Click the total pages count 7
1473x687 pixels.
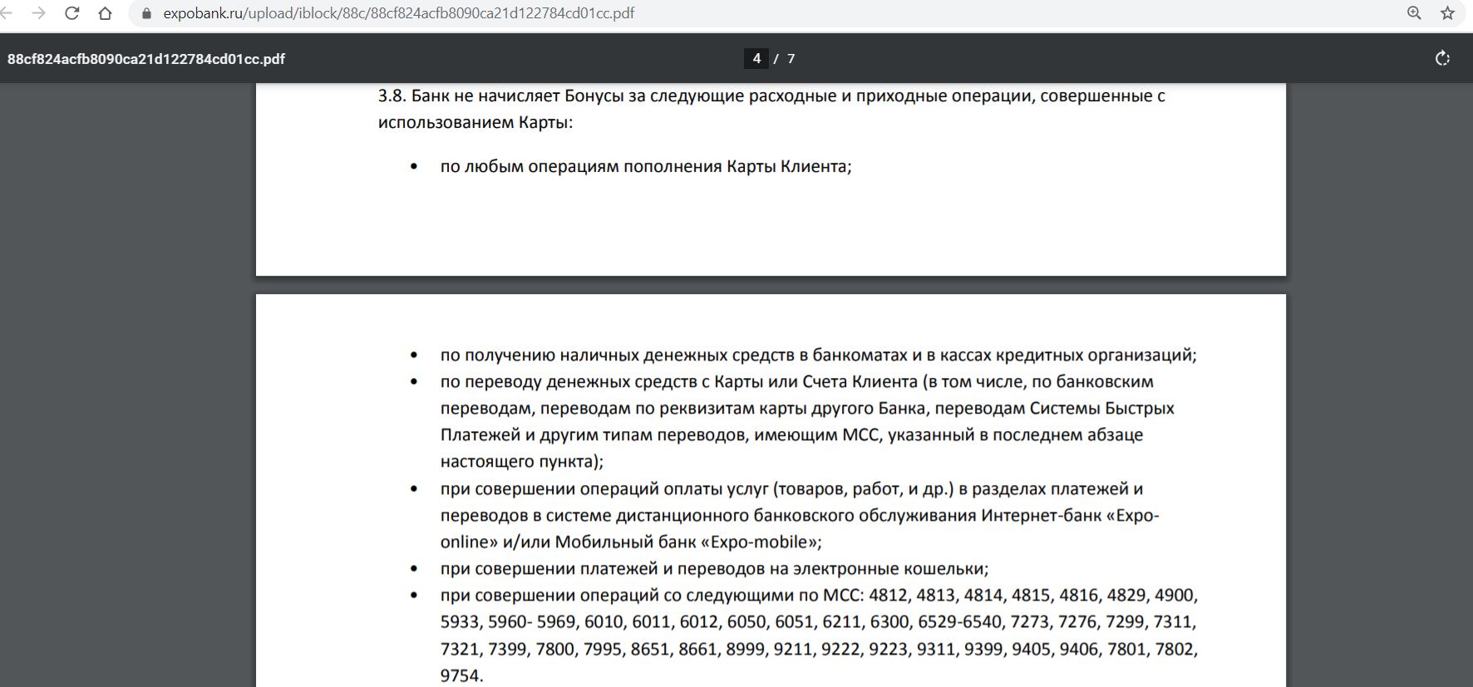[x=791, y=59]
